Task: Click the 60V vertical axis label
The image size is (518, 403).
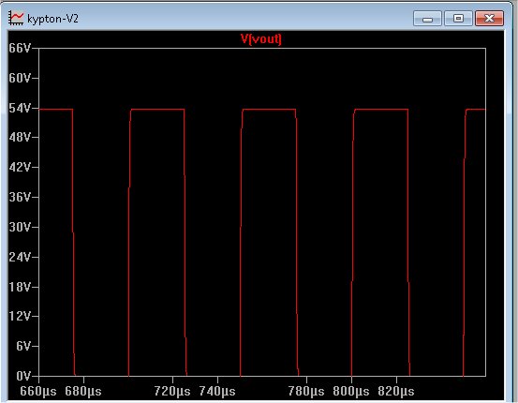Action: pyautogui.click(x=20, y=79)
